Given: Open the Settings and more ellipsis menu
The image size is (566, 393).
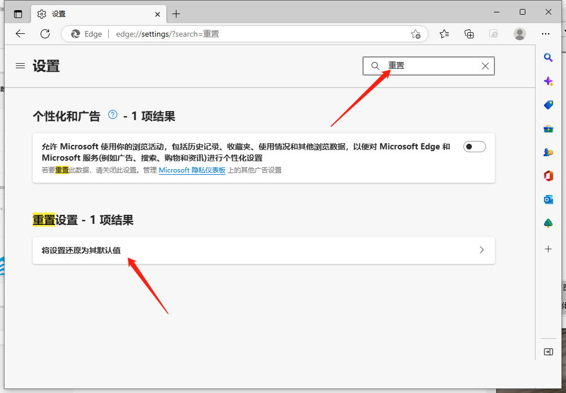Looking at the screenshot, I should coord(546,34).
